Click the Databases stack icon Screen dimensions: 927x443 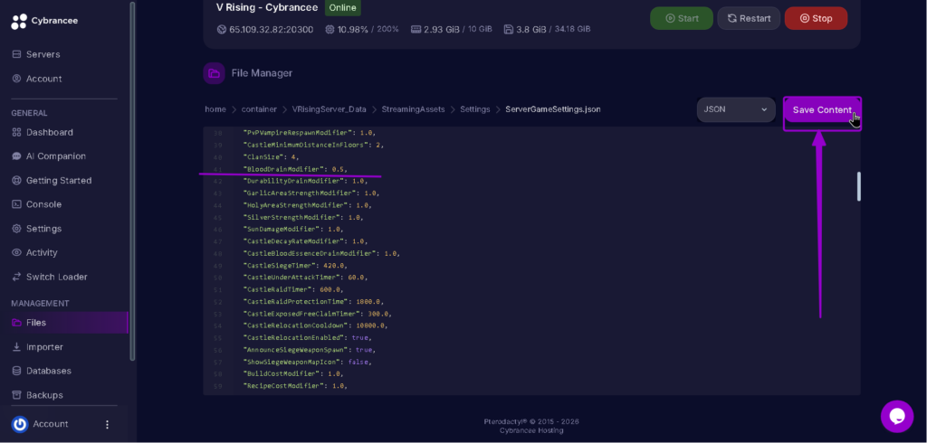click(16, 371)
